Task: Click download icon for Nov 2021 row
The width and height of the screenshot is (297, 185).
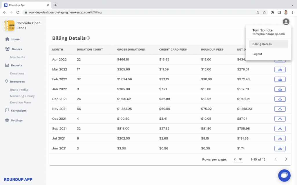Action: (x=280, y=109)
